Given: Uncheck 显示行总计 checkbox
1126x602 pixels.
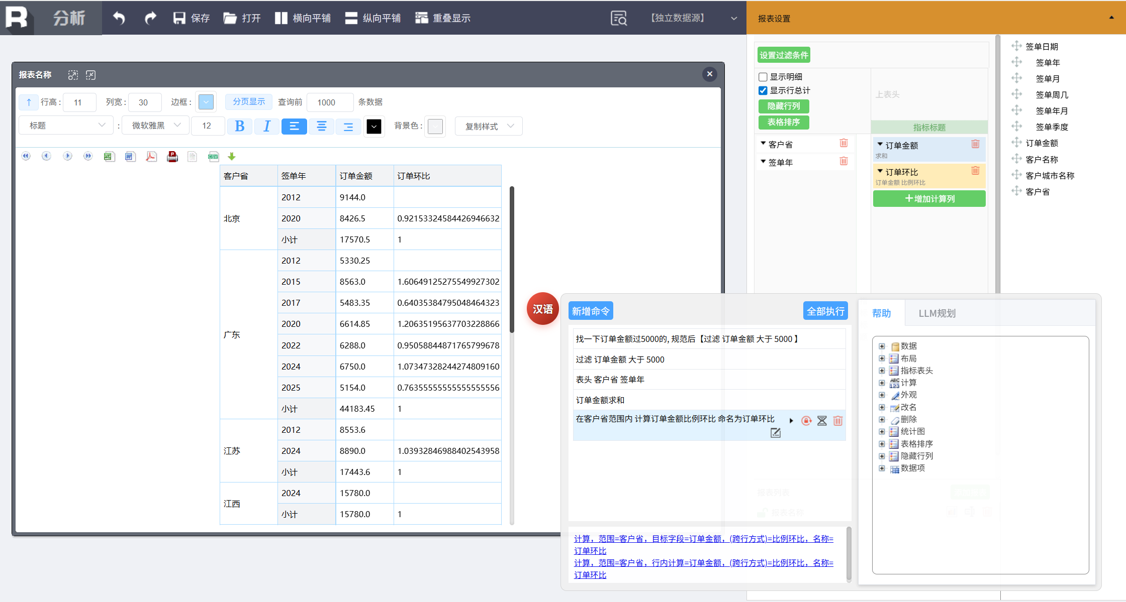Looking at the screenshot, I should pyautogui.click(x=763, y=90).
